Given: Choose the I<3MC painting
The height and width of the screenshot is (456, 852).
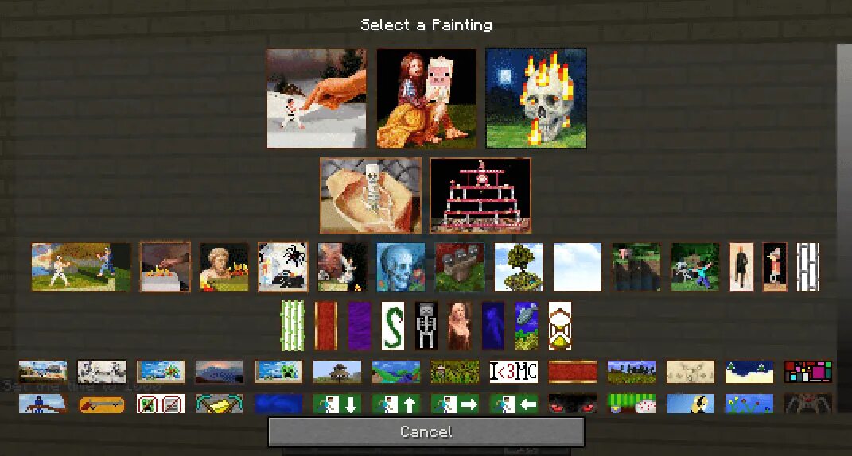Looking at the screenshot, I should point(513,371).
